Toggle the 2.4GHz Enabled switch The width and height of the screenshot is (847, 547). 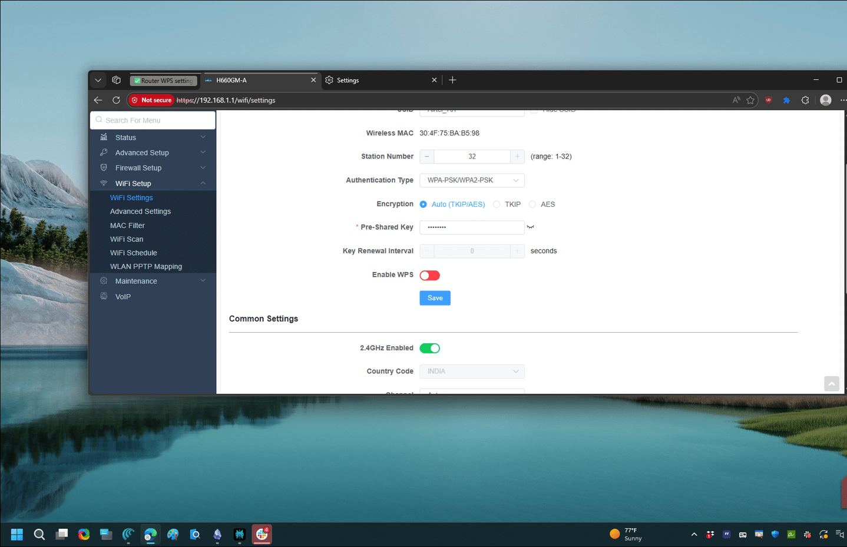coord(429,348)
